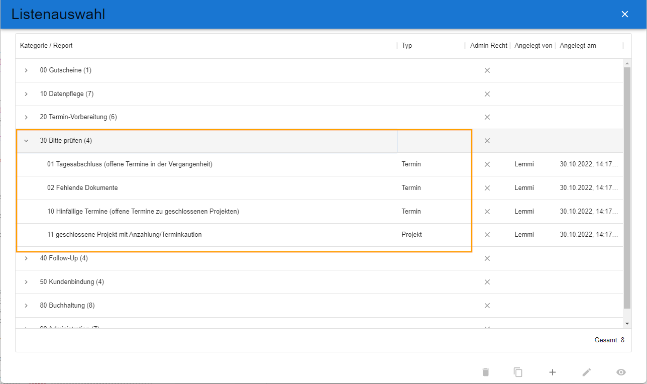This screenshot has width=647, height=384.
Task: Select report 11 geschlossene Projekt mit Anzahlung
Action: click(x=125, y=235)
